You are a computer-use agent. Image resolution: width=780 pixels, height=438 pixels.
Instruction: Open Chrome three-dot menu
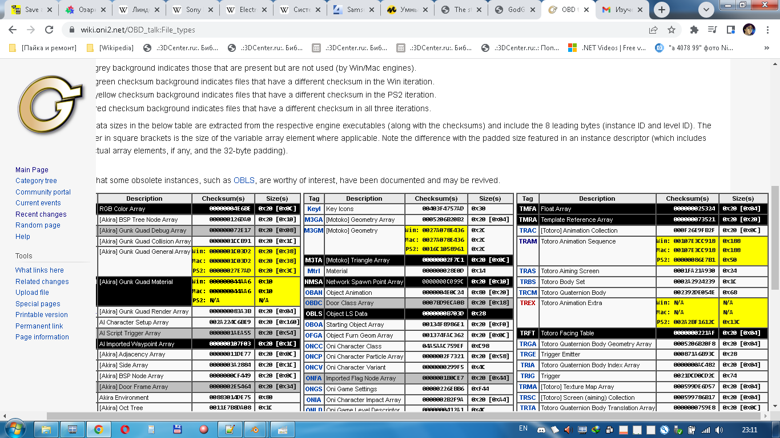click(767, 30)
